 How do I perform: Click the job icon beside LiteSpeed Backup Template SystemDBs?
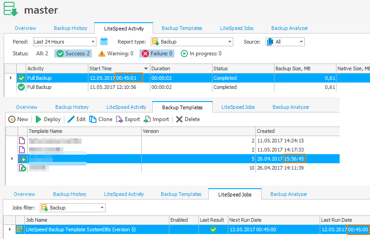click(x=20, y=229)
